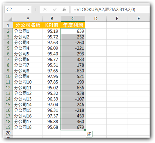Select profit cell 679
This screenshot has width=155, height=143.
73,127
